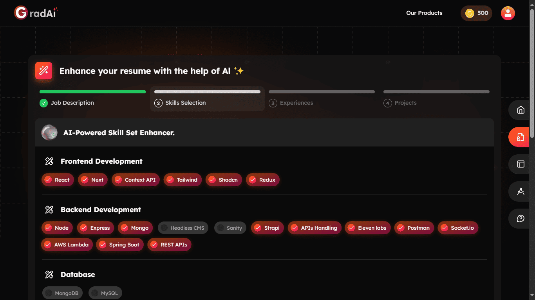Click the green Job Description progress bar

pyautogui.click(x=92, y=91)
